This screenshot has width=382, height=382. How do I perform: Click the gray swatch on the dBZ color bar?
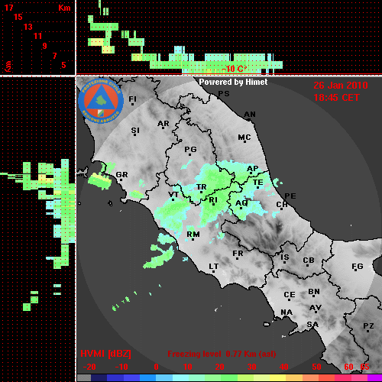pos(84,378)
